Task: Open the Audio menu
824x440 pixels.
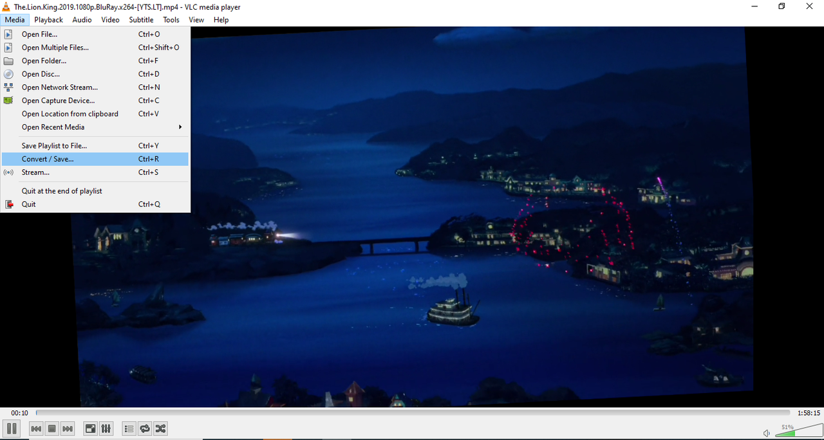Action: tap(82, 20)
